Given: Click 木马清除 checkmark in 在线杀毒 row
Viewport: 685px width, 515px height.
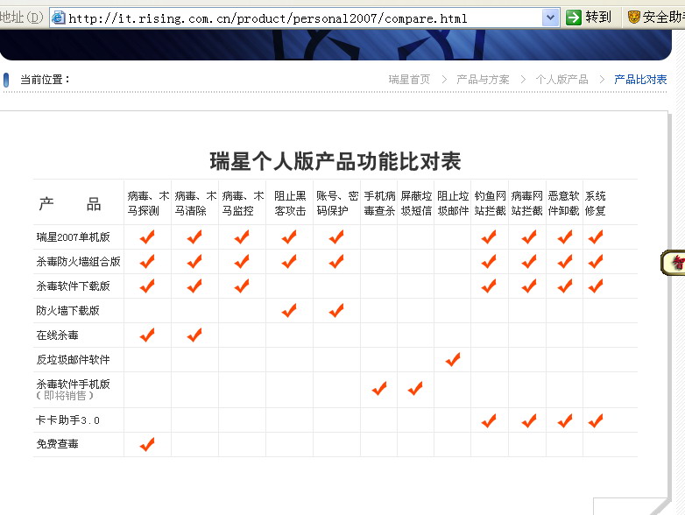Looking at the screenshot, I should pos(194,335).
